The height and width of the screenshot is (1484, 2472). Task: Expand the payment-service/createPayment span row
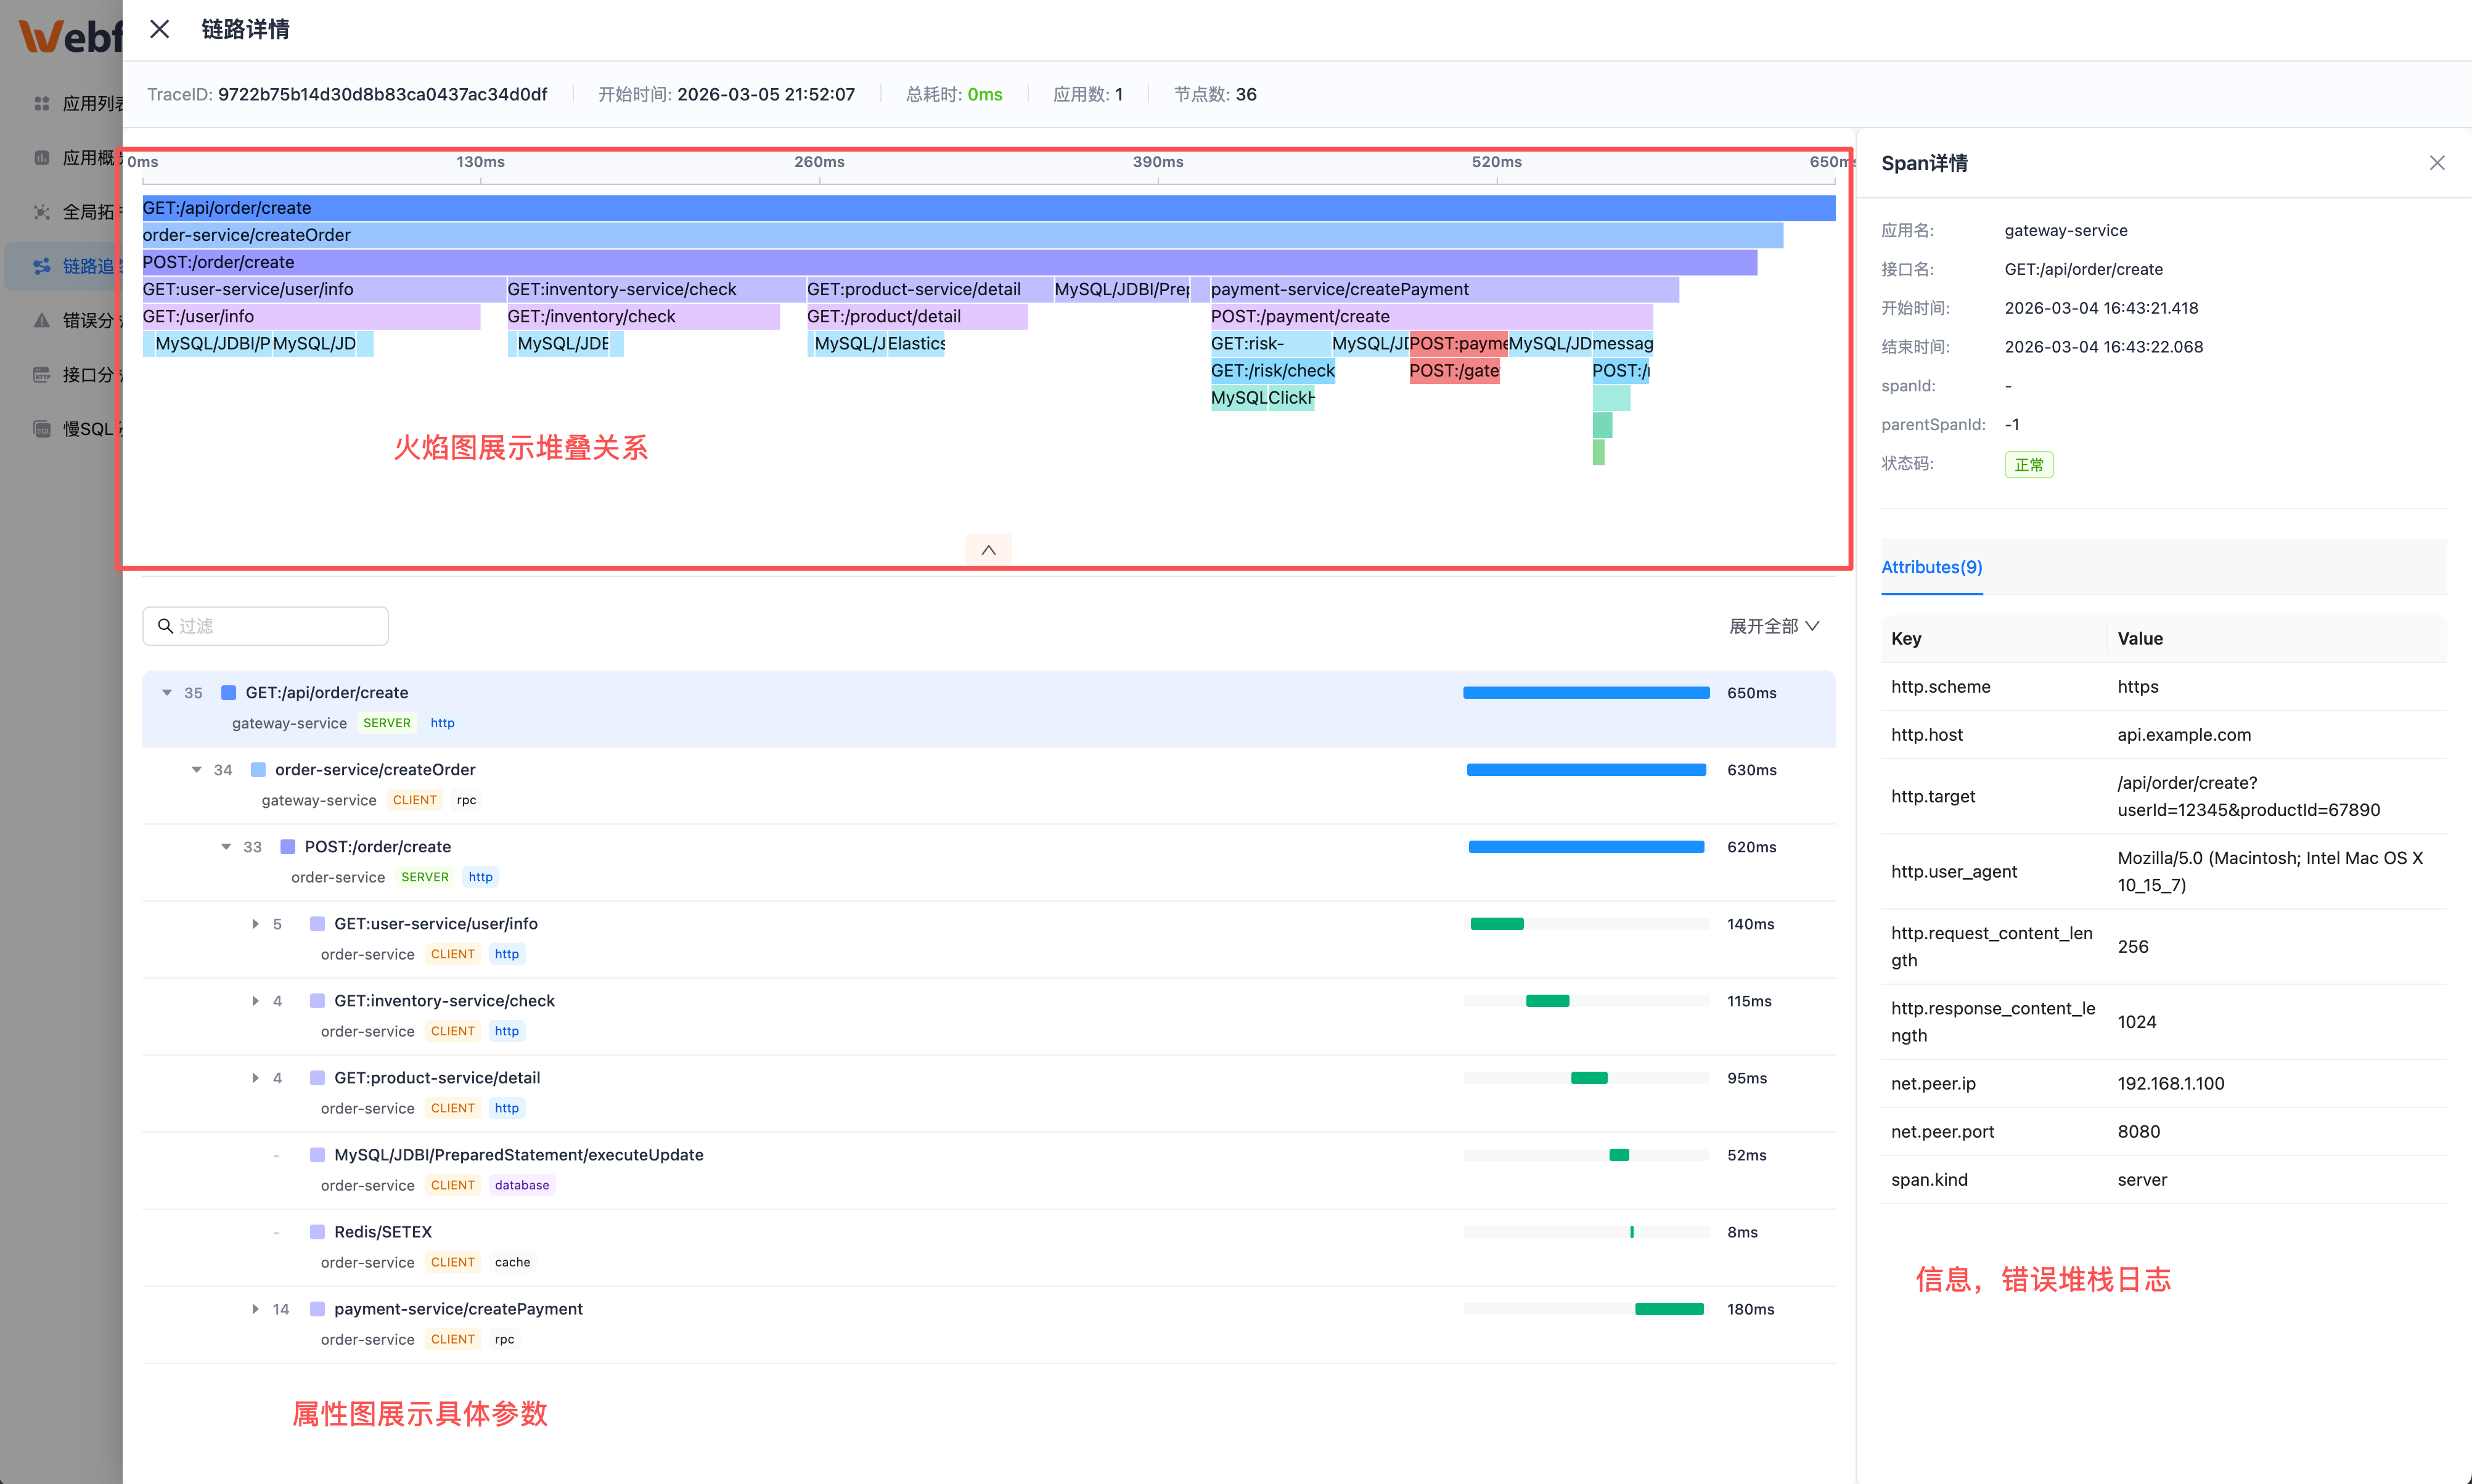(255, 1309)
